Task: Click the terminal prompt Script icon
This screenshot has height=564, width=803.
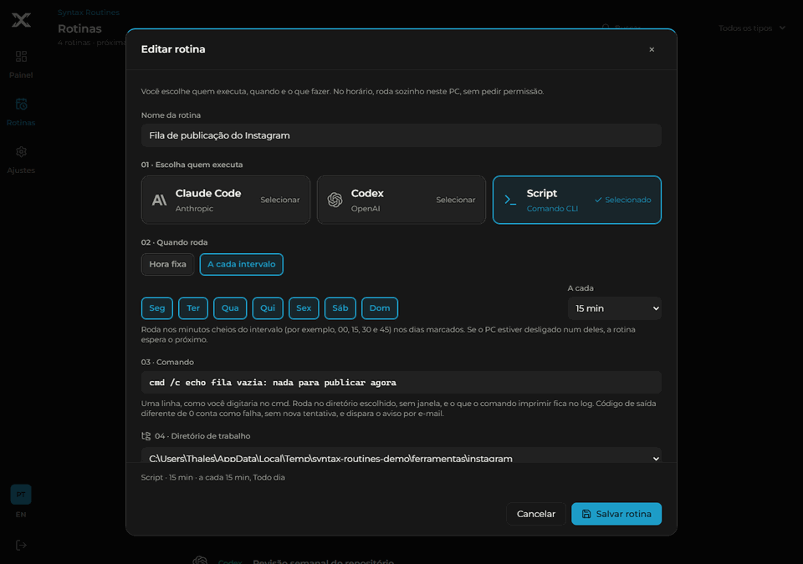Action: pos(510,200)
